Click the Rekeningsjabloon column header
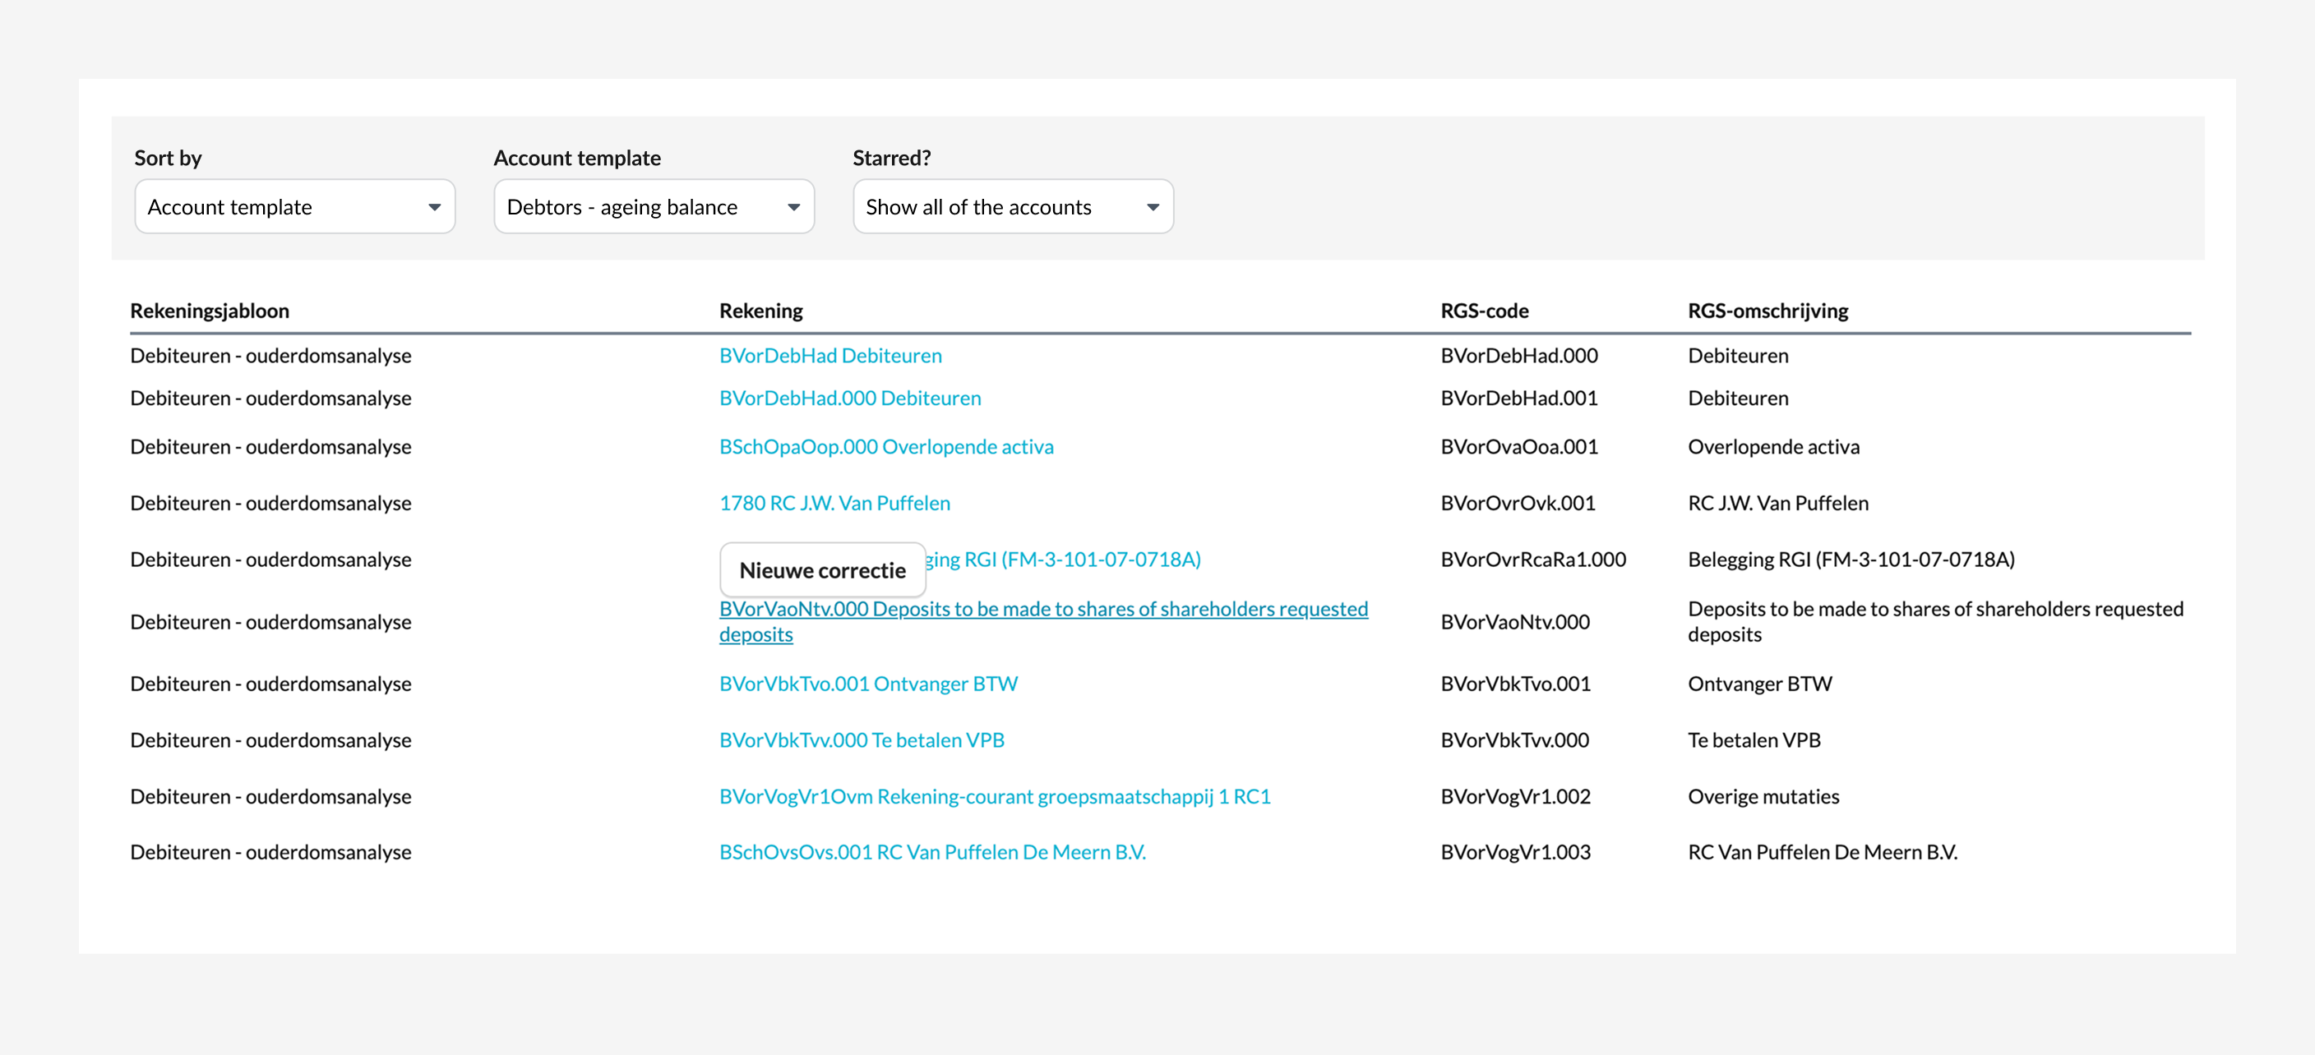Viewport: 2315px width, 1055px height. pos(210,311)
